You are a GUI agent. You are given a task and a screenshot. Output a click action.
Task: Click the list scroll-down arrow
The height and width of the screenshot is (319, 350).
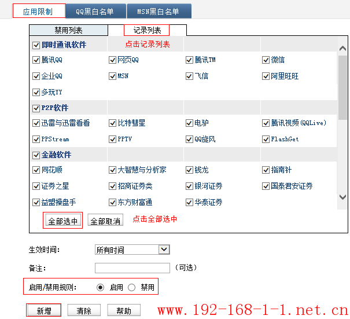click(342, 197)
